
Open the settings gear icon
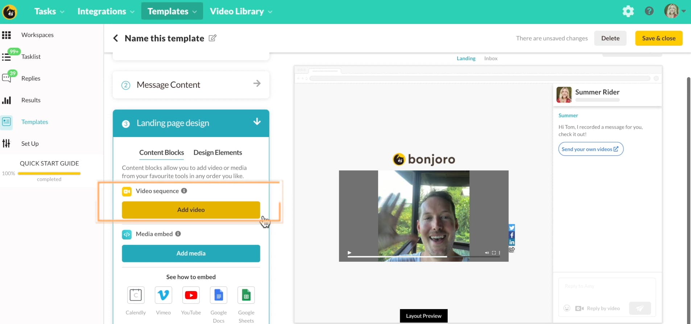click(628, 11)
